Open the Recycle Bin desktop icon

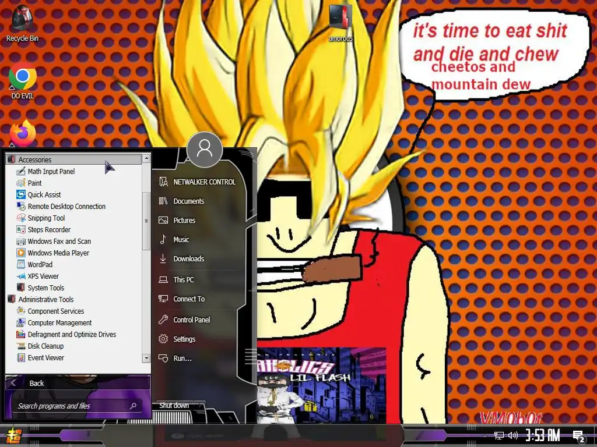click(22, 23)
